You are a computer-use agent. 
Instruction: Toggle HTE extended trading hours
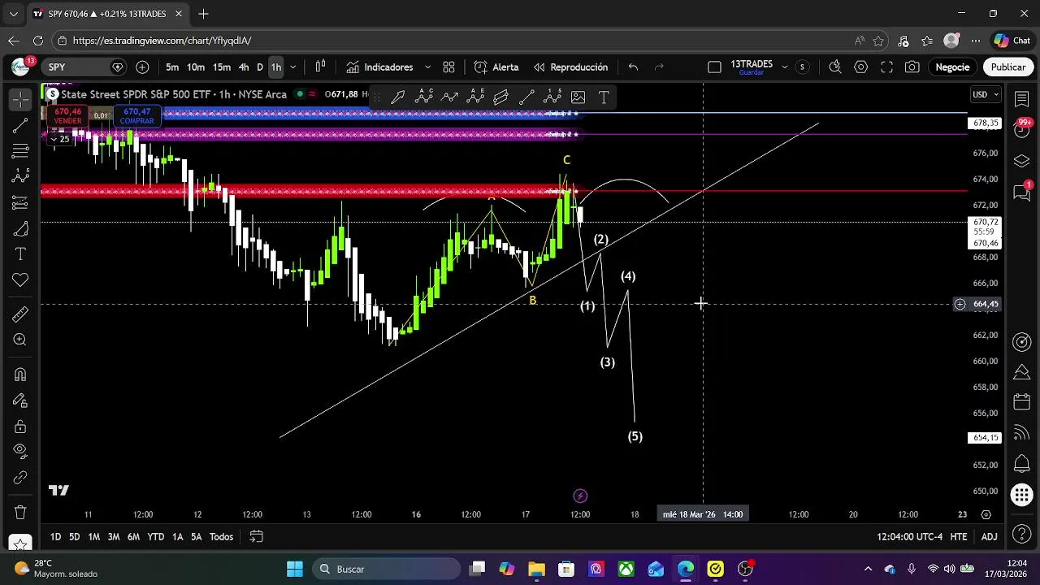click(959, 537)
